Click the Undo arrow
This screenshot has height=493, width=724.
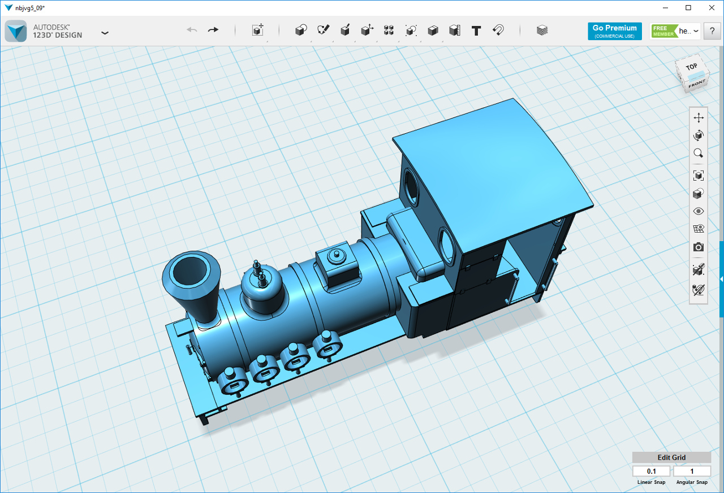point(192,30)
